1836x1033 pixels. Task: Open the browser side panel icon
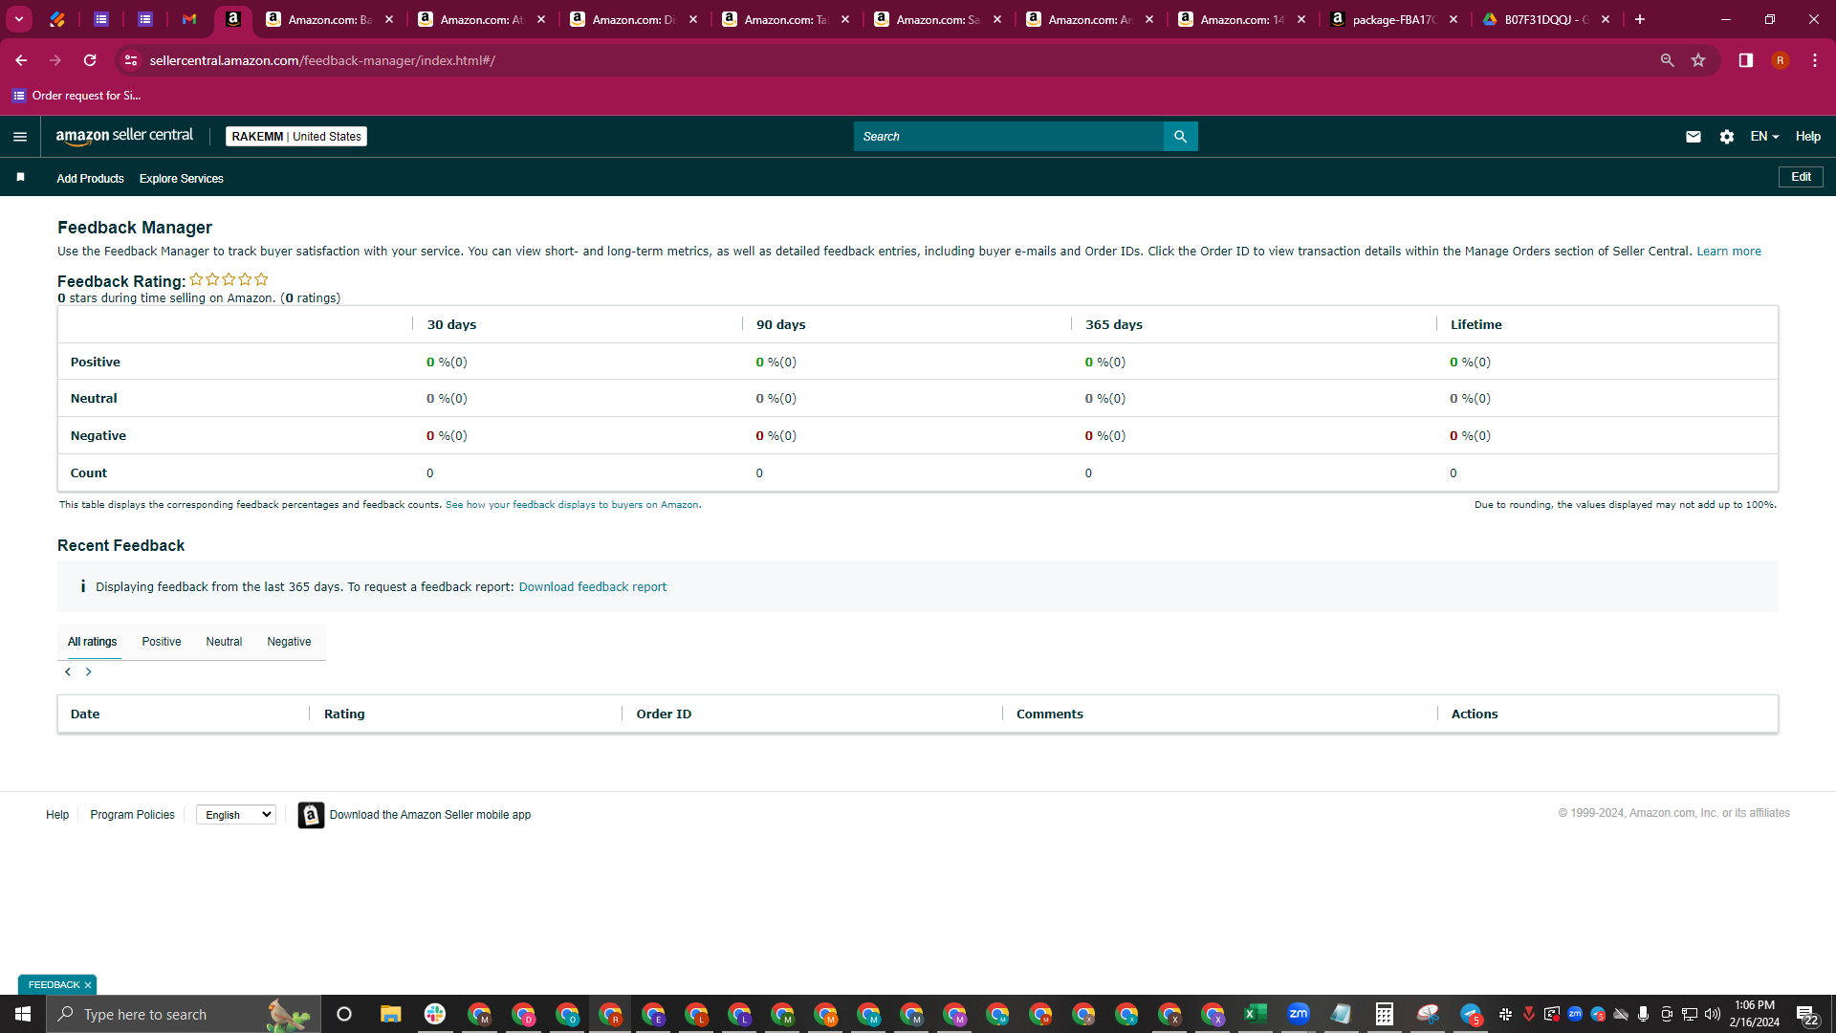click(x=1745, y=60)
